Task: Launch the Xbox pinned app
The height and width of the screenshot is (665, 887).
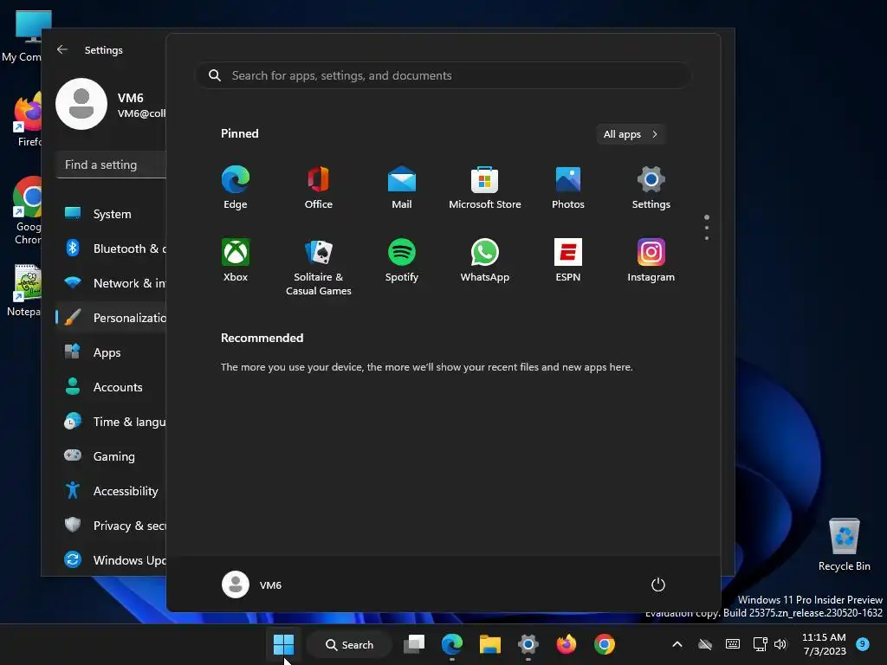Action: pos(236,260)
